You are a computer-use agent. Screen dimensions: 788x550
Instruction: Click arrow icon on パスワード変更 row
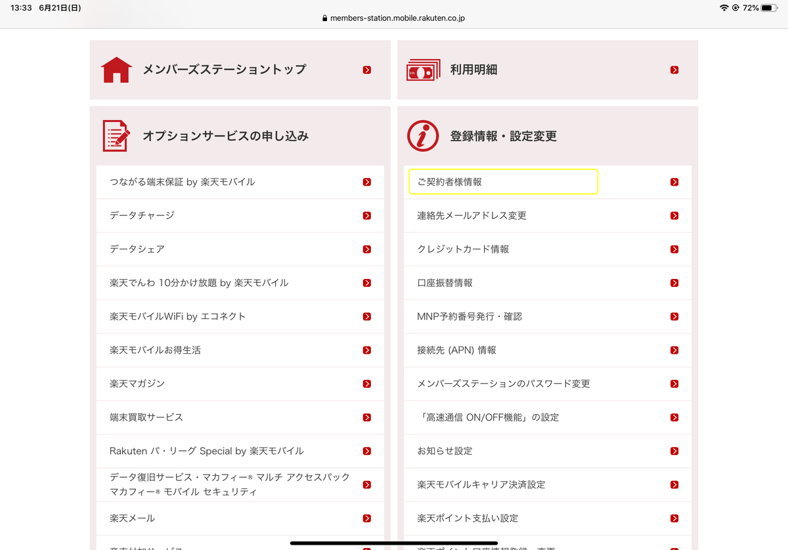(x=674, y=384)
